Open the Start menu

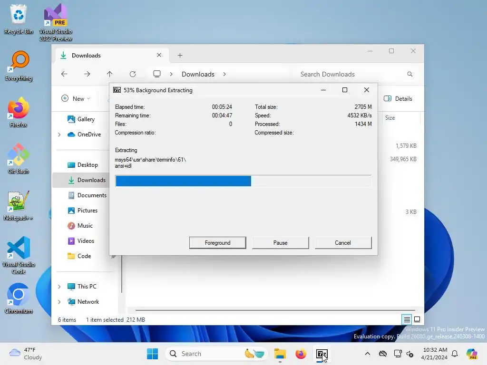click(x=152, y=354)
